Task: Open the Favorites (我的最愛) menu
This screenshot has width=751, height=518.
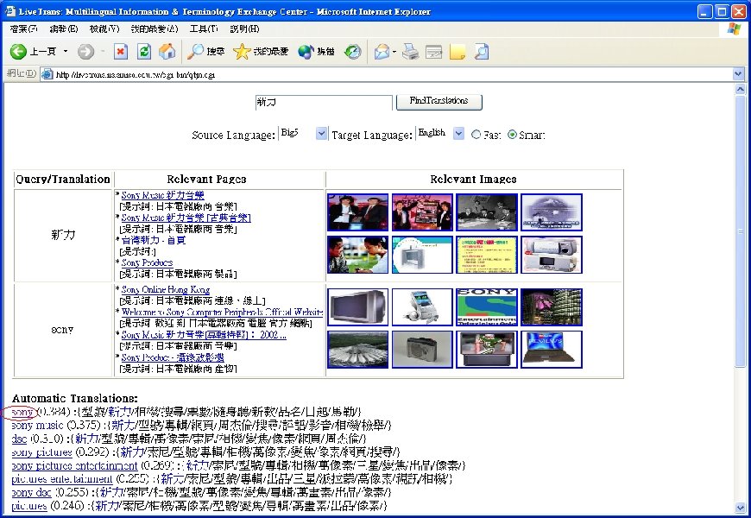Action: (x=155, y=28)
